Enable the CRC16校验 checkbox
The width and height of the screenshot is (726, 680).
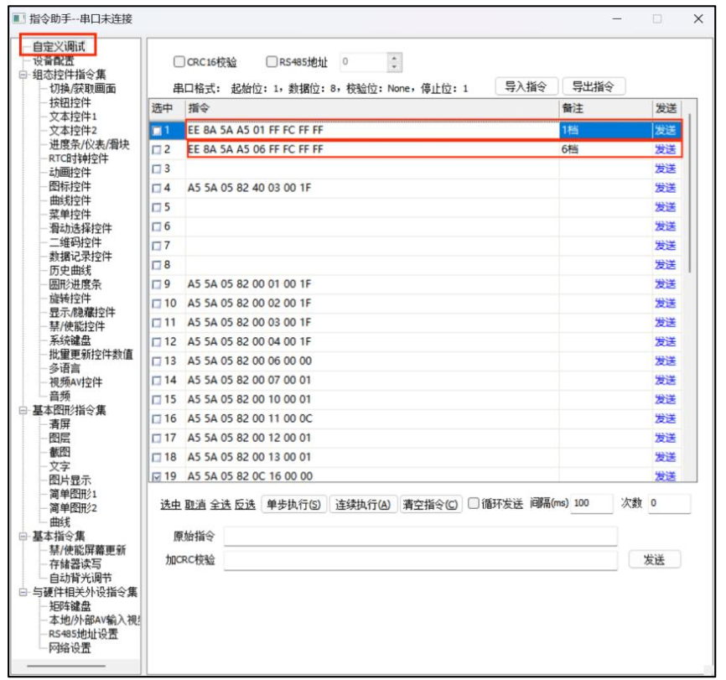[179, 61]
